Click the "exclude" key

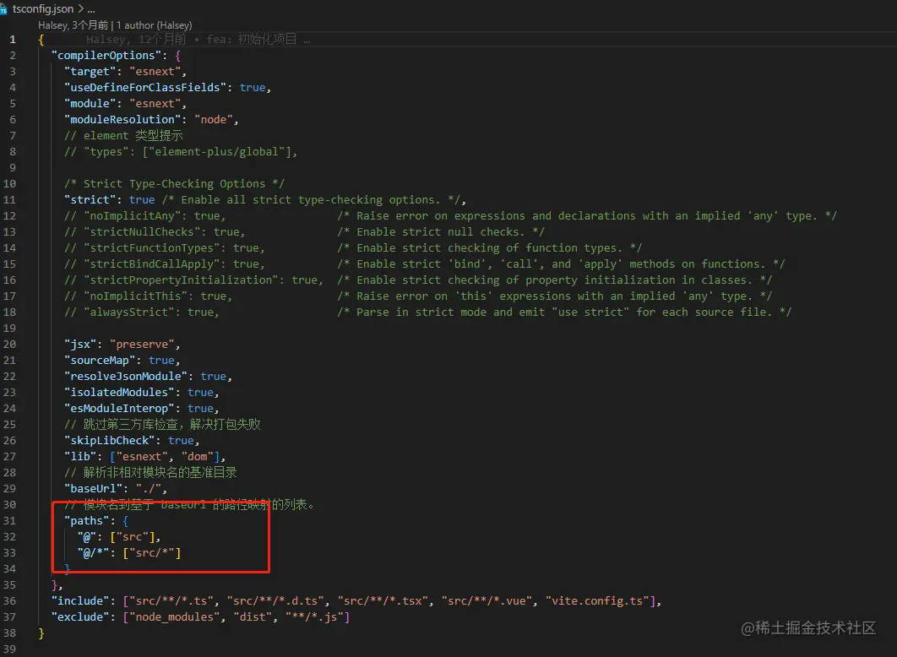click(x=80, y=616)
